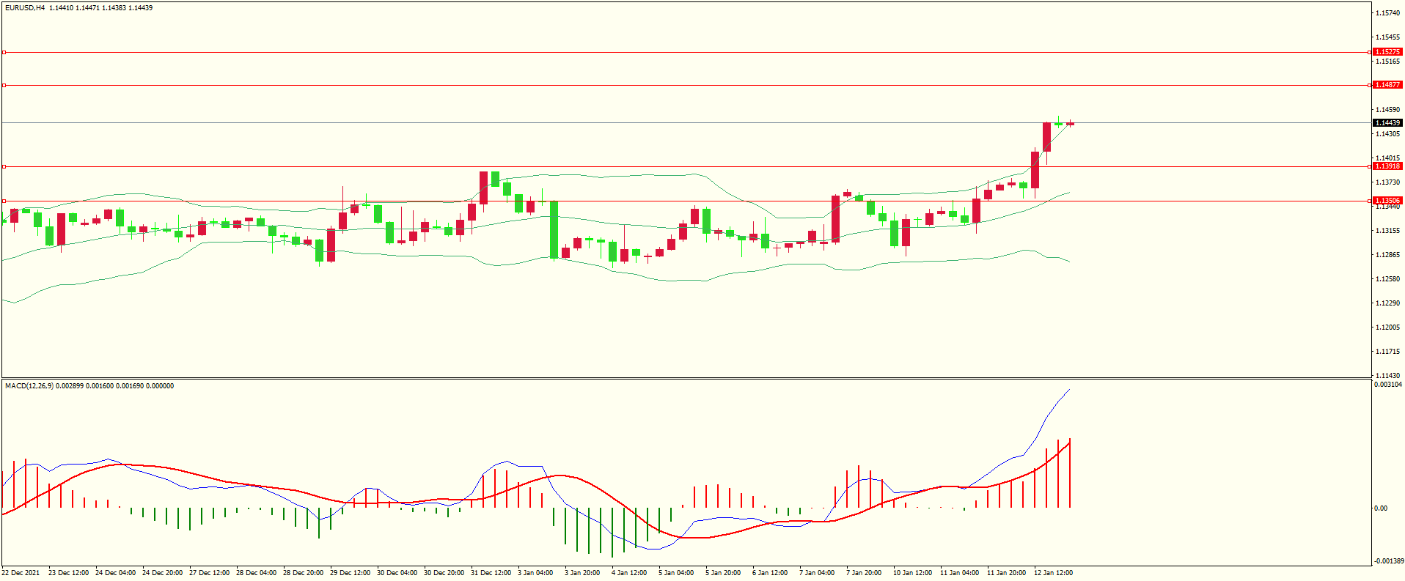
Task: Click the 1.15165 price scale label
Action: click(1388, 62)
